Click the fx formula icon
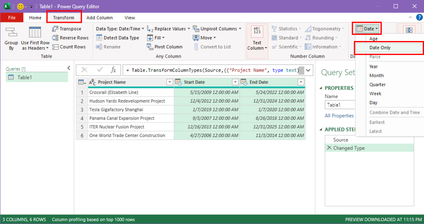 (x=113, y=70)
